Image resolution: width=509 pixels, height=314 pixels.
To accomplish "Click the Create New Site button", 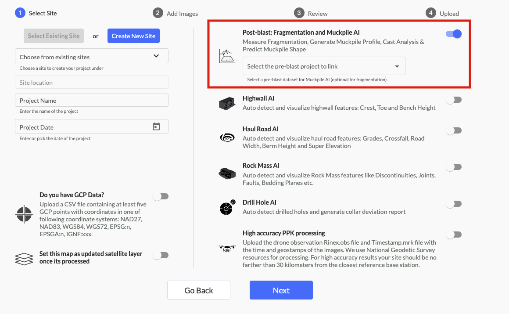I will (133, 36).
